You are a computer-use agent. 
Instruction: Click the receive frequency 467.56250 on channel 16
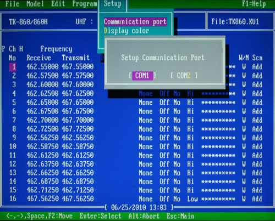click(42, 199)
